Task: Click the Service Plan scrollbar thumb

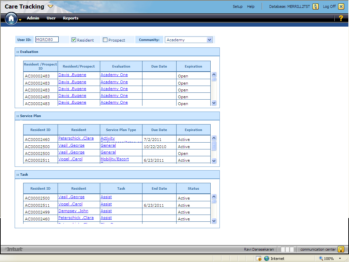Action: coord(214,146)
